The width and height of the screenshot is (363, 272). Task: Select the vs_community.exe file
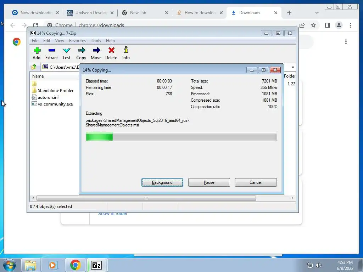[52, 104]
